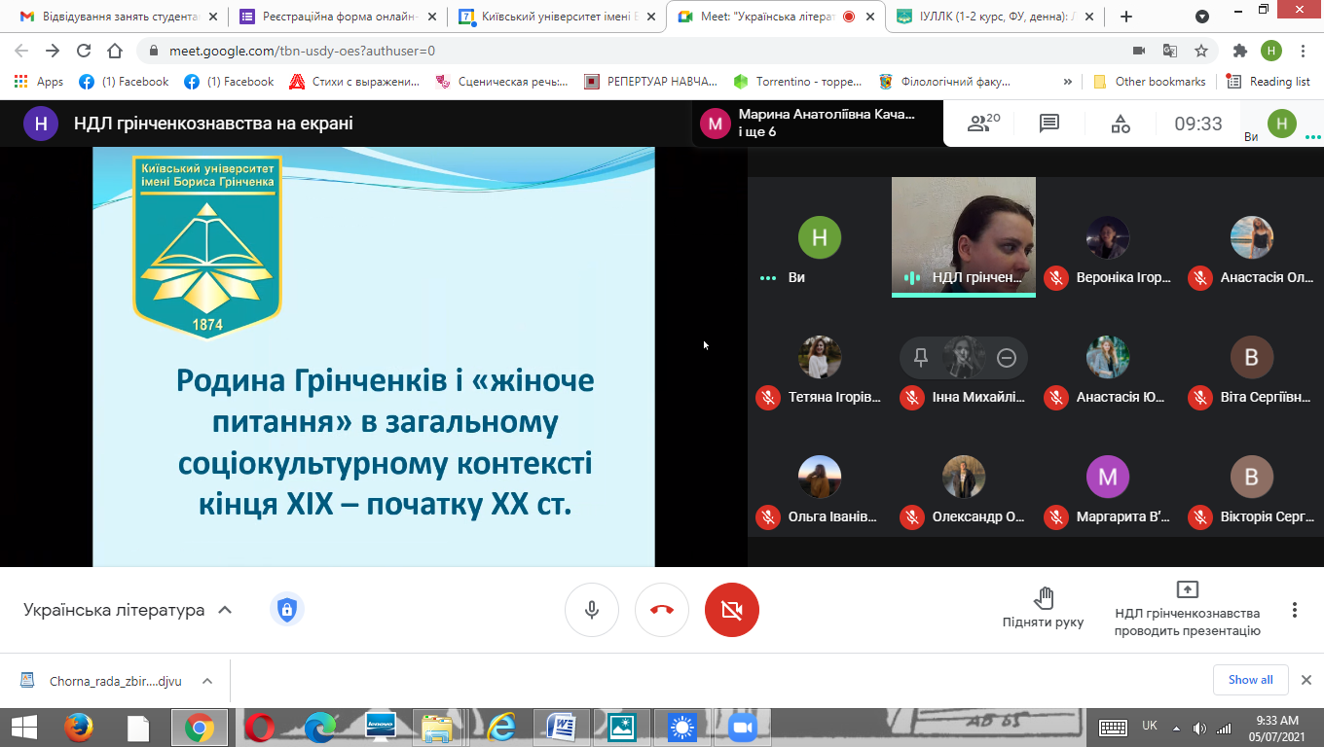
Task: Click Show all downloads button
Action: click(1250, 680)
